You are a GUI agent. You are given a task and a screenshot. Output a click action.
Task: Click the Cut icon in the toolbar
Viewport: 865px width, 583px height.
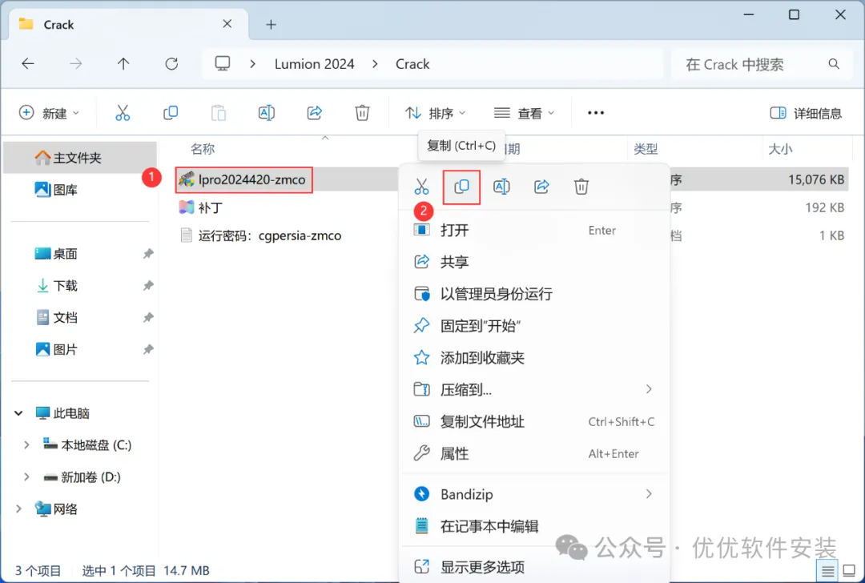coord(123,113)
